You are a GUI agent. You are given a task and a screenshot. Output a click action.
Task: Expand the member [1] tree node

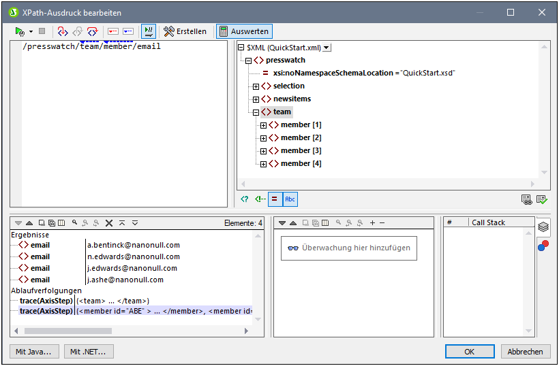(264, 125)
